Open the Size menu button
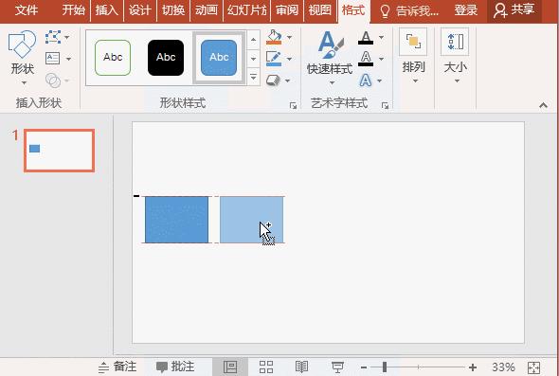Screen dimensions: 559x376 pyautogui.click(x=456, y=56)
